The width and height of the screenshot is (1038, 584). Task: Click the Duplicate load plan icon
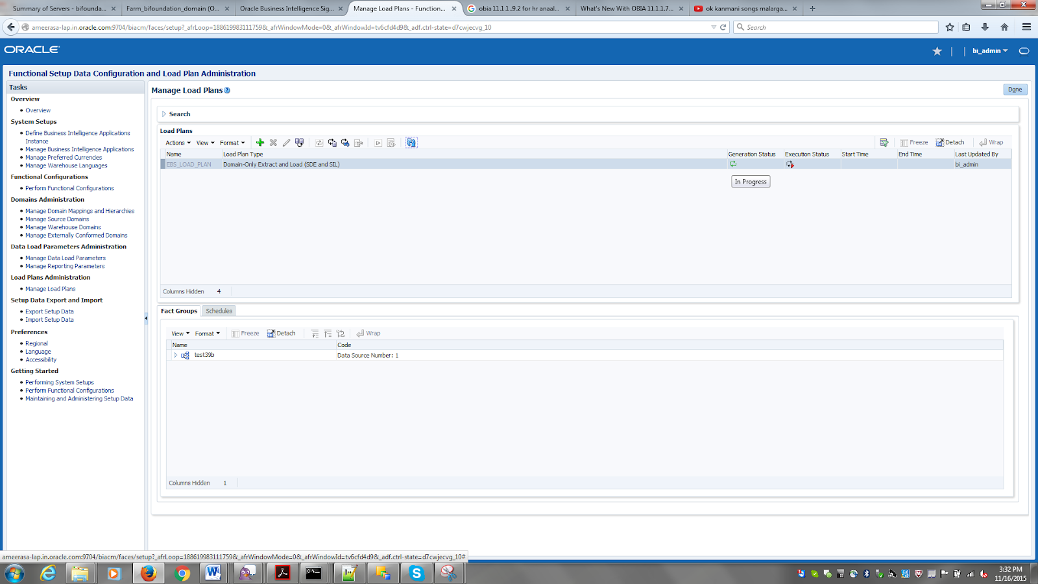point(299,143)
